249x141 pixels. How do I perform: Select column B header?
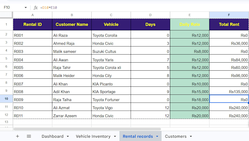(x=72, y=15)
